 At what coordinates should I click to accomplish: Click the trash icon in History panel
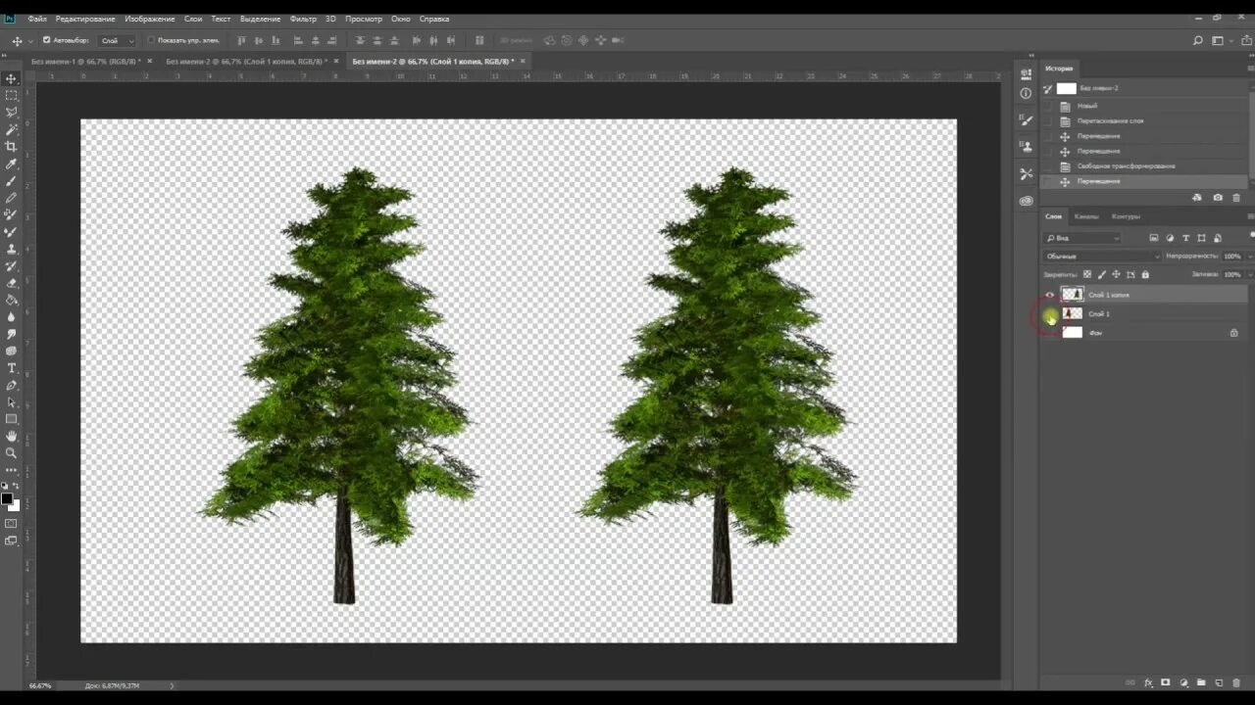1236,197
